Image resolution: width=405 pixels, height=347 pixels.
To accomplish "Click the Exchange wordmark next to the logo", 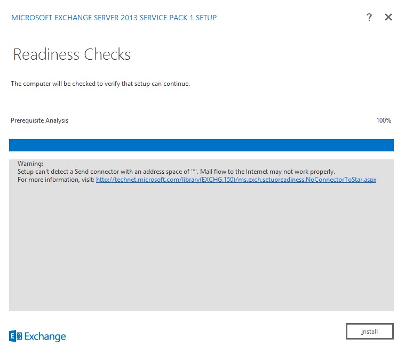I will point(45,336).
